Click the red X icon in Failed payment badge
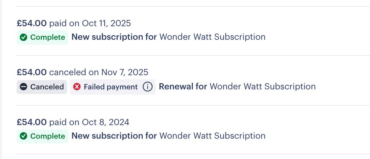Viewport: 370px width, 159px height. coord(77,87)
